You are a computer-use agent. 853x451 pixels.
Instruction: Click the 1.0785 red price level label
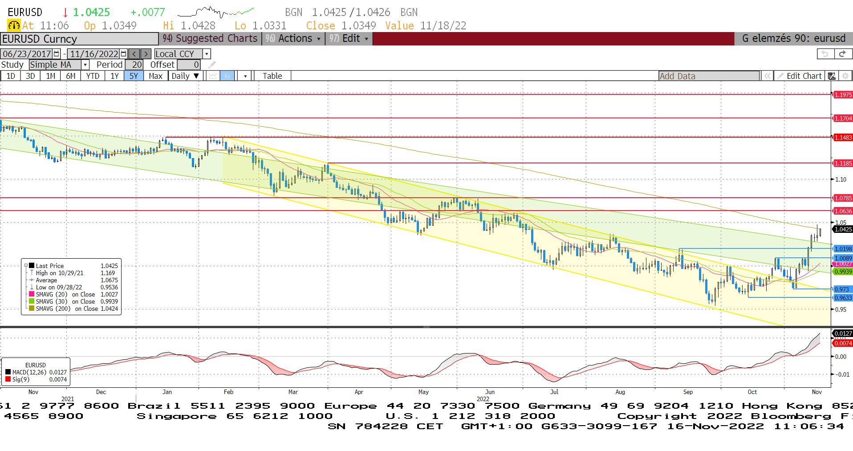[x=842, y=198]
